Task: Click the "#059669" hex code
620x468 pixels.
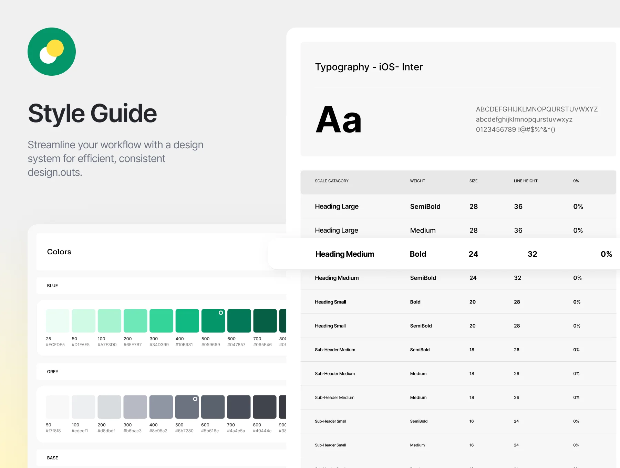Action: pos(211,345)
